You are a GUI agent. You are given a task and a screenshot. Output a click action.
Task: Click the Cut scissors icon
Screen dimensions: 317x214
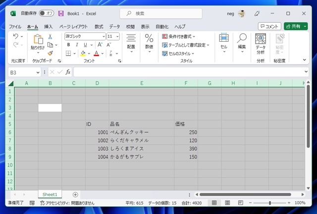[50, 37]
